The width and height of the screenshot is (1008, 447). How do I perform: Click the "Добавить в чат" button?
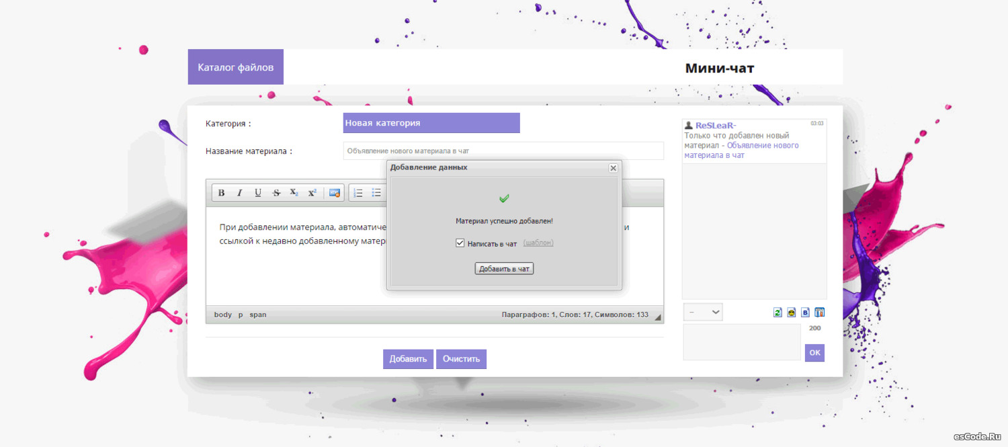point(504,269)
